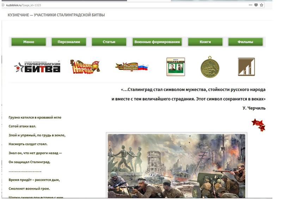Open the brown bar-chart logo icon

(x=246, y=67)
